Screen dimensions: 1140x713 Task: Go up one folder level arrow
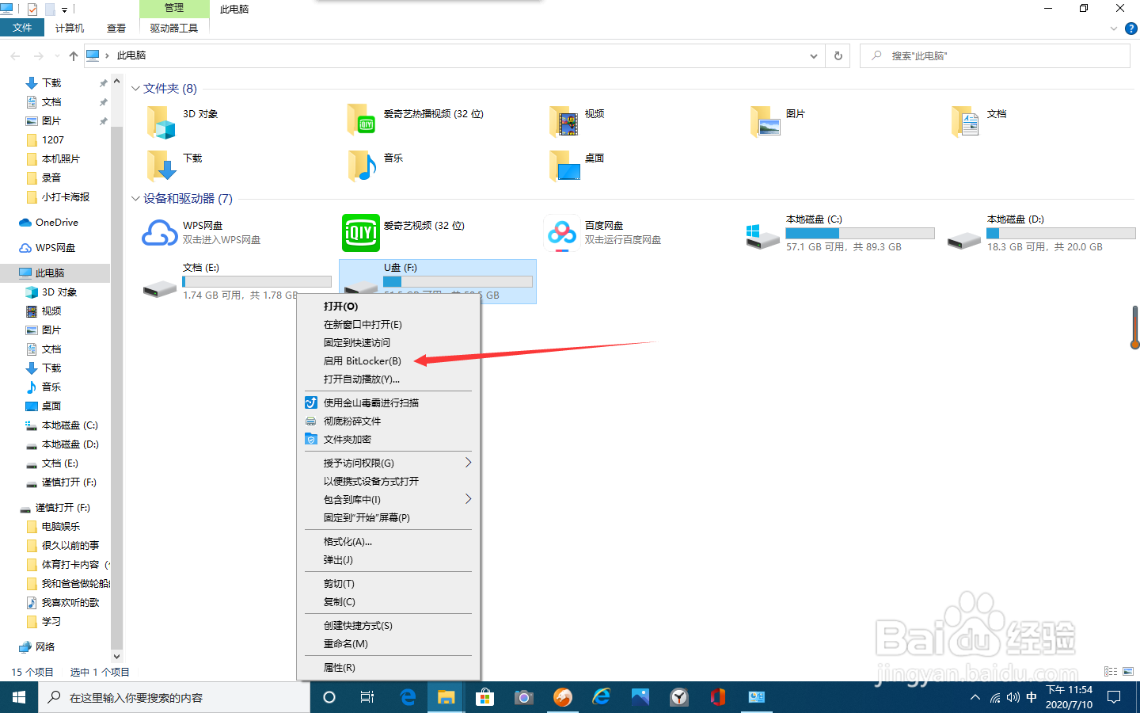pyautogui.click(x=74, y=56)
